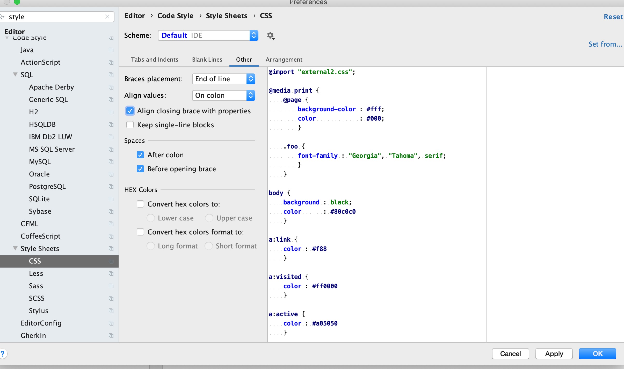Click the copy-settings icon in the SQL row

[x=111, y=75]
